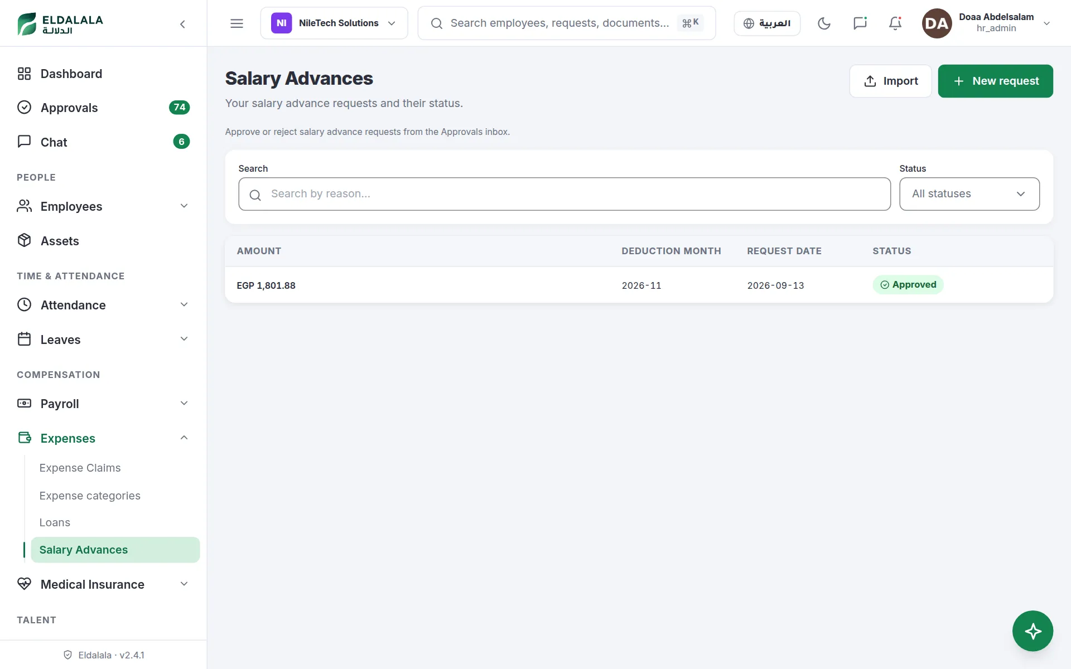Click the Approved status badge
This screenshot has height=669, width=1071.
click(x=908, y=285)
